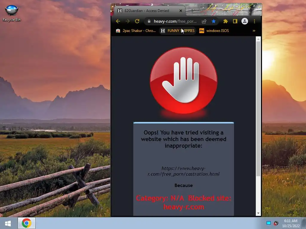Go back using the browser back arrow
The image size is (306, 229).
(x=118, y=21)
